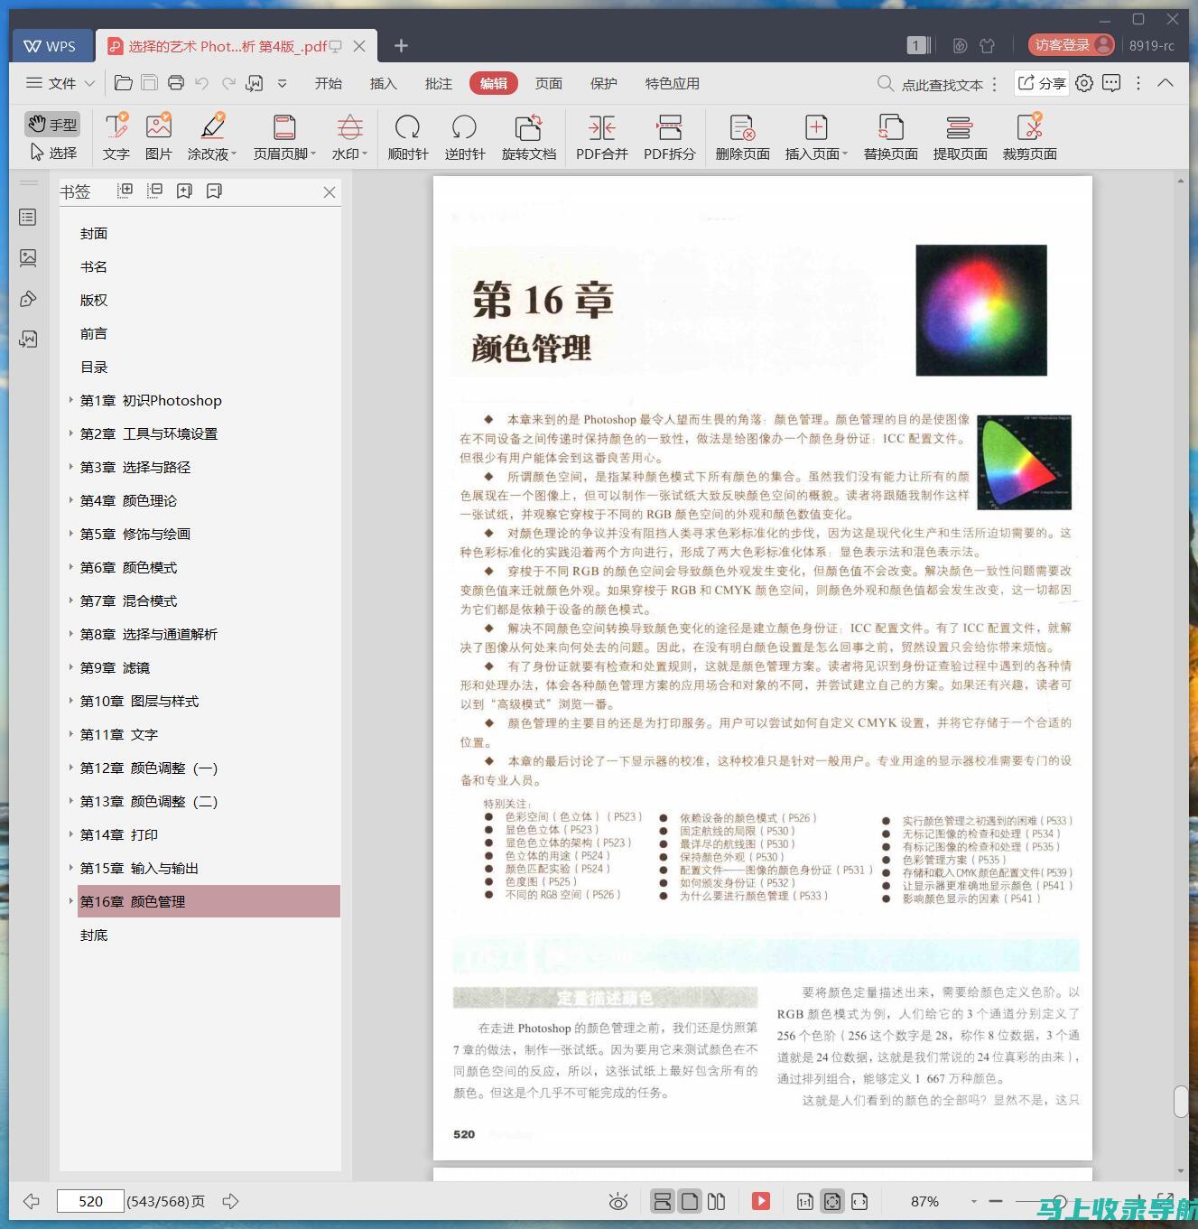The image size is (1198, 1229).
Task: Expand 第16章 颜色管理 bookmark arrow
Action: [71, 901]
